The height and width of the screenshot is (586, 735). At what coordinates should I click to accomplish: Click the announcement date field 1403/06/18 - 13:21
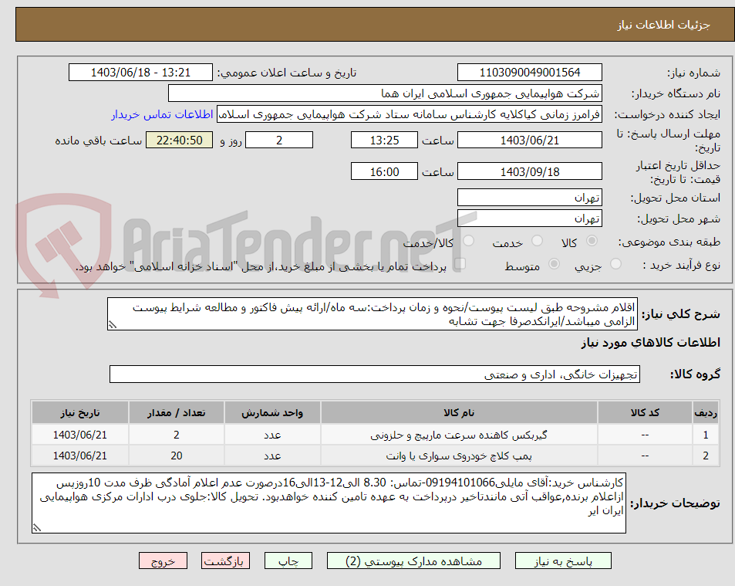[140, 73]
